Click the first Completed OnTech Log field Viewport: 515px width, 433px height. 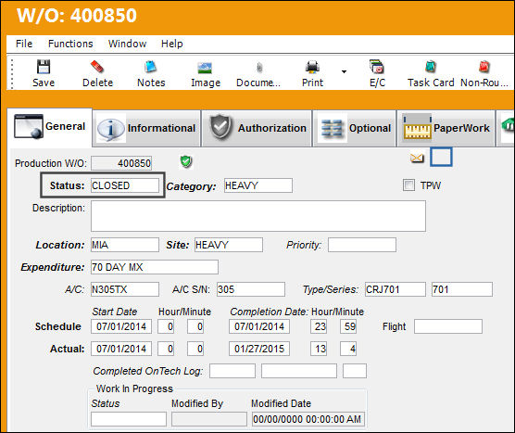click(232, 371)
